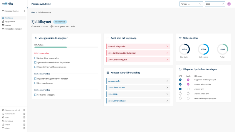Click 'Ansvarlig DFØ: Sara Lunde' text
Screen dimensions: 235x132
point(64,26)
